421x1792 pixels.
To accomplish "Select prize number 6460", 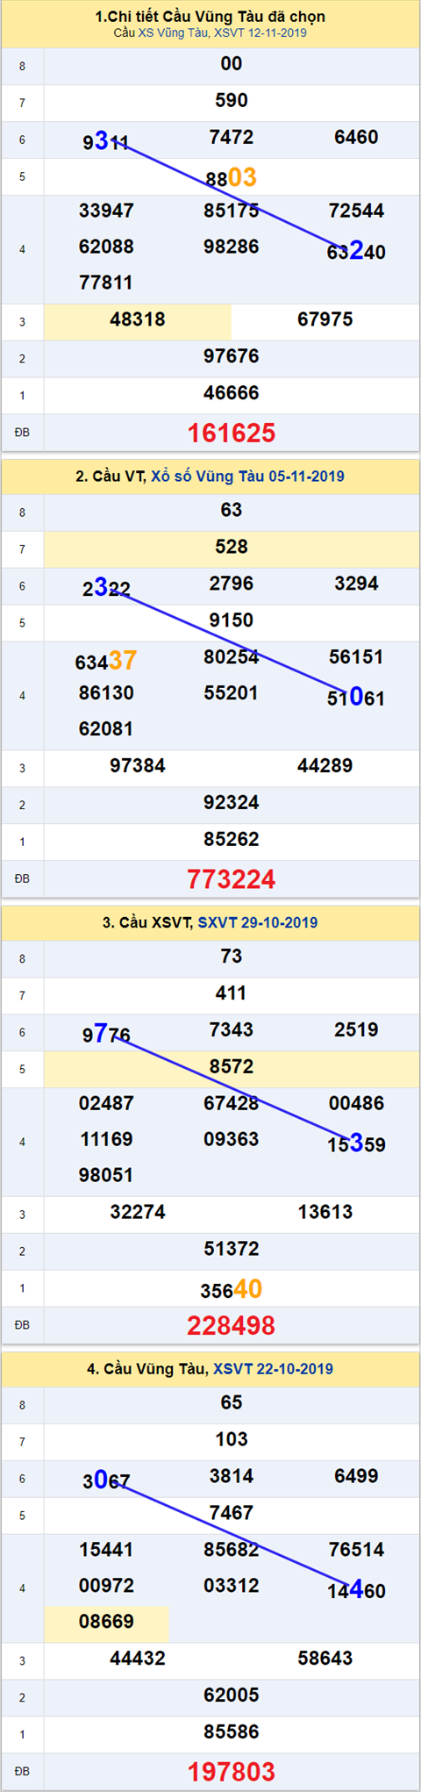I will coord(356,138).
